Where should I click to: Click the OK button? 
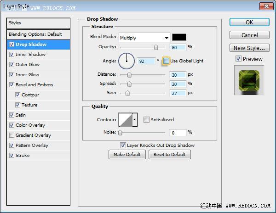(249, 22)
